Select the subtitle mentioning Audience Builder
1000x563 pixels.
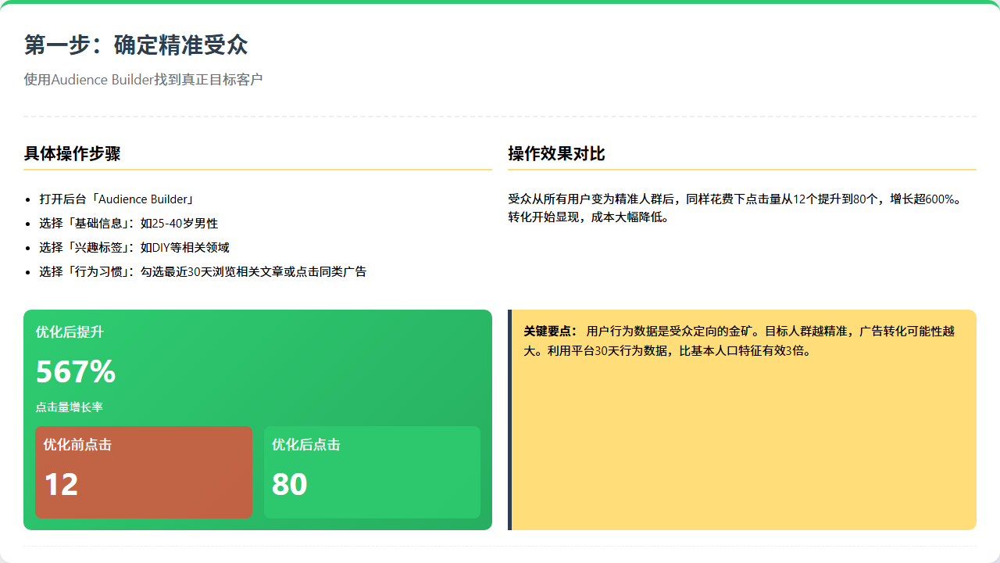coord(143,80)
